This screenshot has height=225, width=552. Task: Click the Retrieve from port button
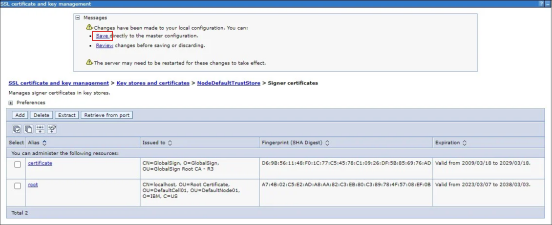[x=106, y=115]
